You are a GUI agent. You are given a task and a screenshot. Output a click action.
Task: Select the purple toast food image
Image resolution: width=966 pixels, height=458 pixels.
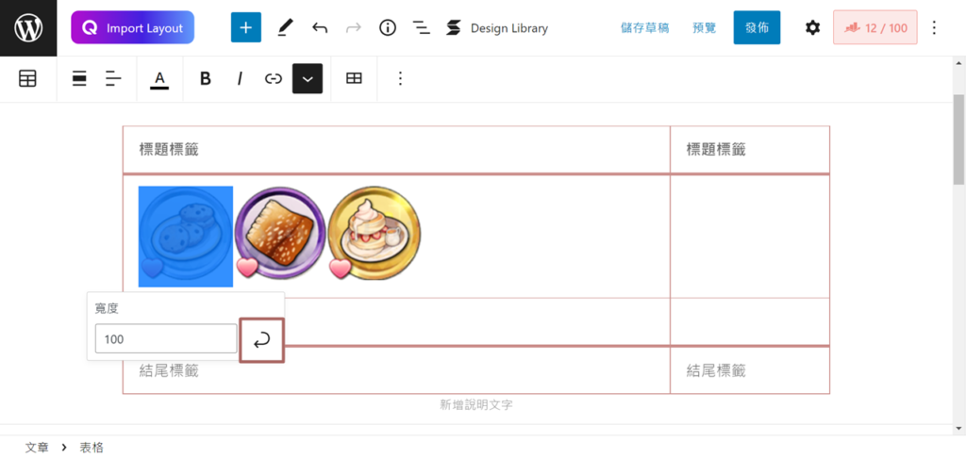(280, 233)
